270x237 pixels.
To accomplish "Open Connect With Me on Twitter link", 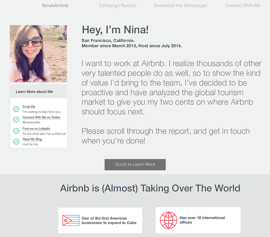I will click(42, 117).
